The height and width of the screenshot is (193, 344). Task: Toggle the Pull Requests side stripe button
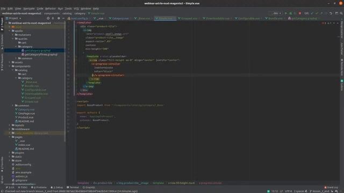point(2,62)
